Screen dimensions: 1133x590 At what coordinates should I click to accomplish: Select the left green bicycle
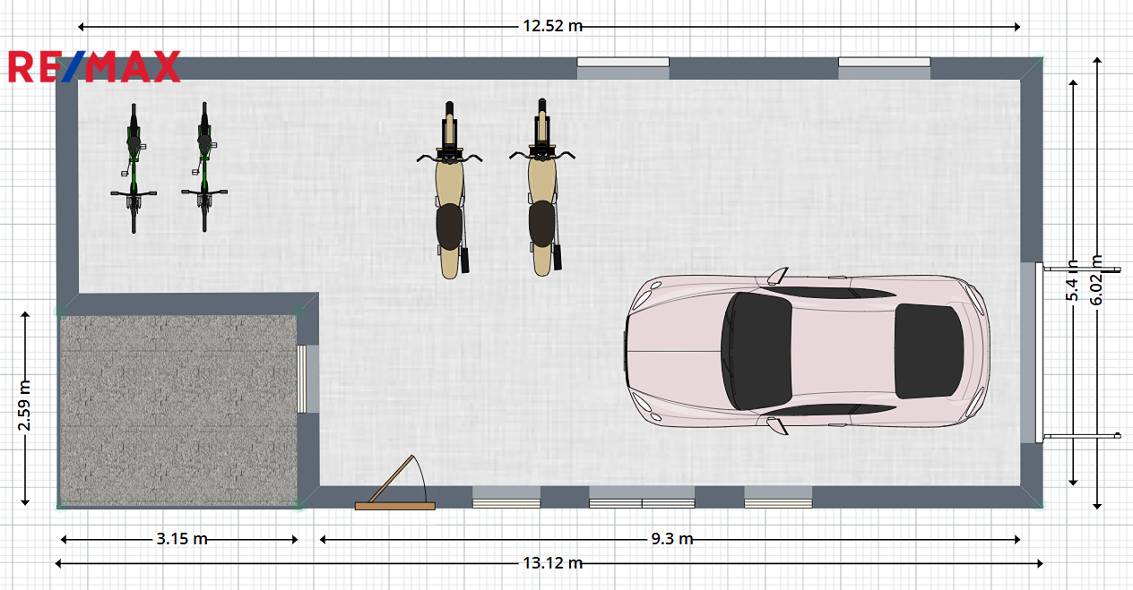134,168
